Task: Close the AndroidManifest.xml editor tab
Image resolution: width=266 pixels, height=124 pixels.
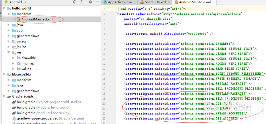Action: 213,2
